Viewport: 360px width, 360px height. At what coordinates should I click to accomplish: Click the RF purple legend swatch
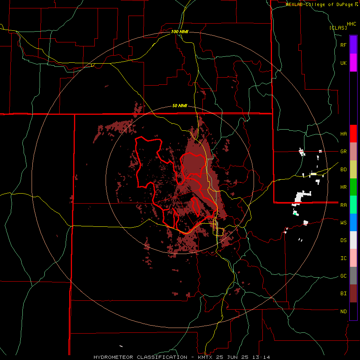point(353,45)
